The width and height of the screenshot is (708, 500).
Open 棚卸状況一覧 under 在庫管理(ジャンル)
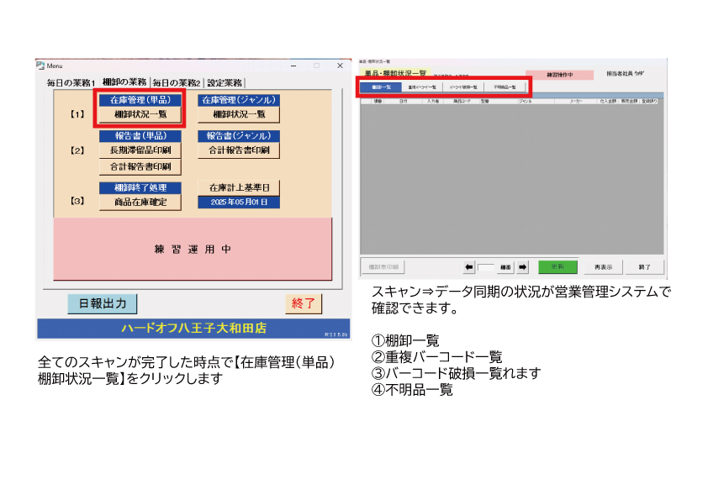pos(239,114)
